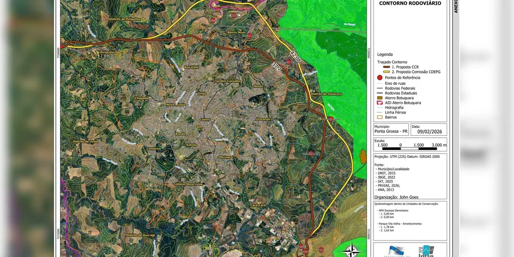
Task: Click the Oficinas map label
Action: 224,157
